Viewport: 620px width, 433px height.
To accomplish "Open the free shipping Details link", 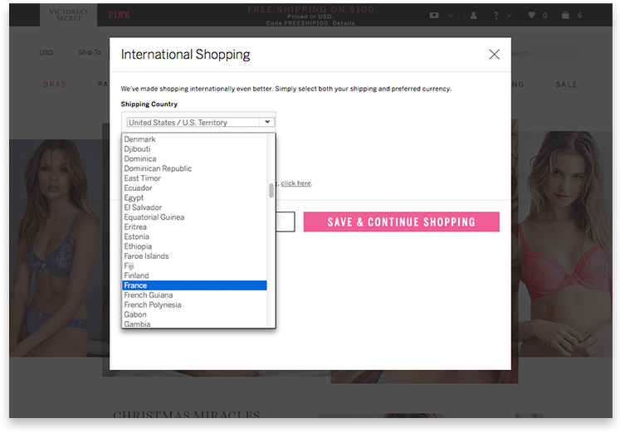I will (344, 23).
